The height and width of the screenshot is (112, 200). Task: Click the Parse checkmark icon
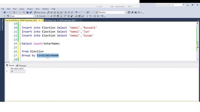[51, 16]
